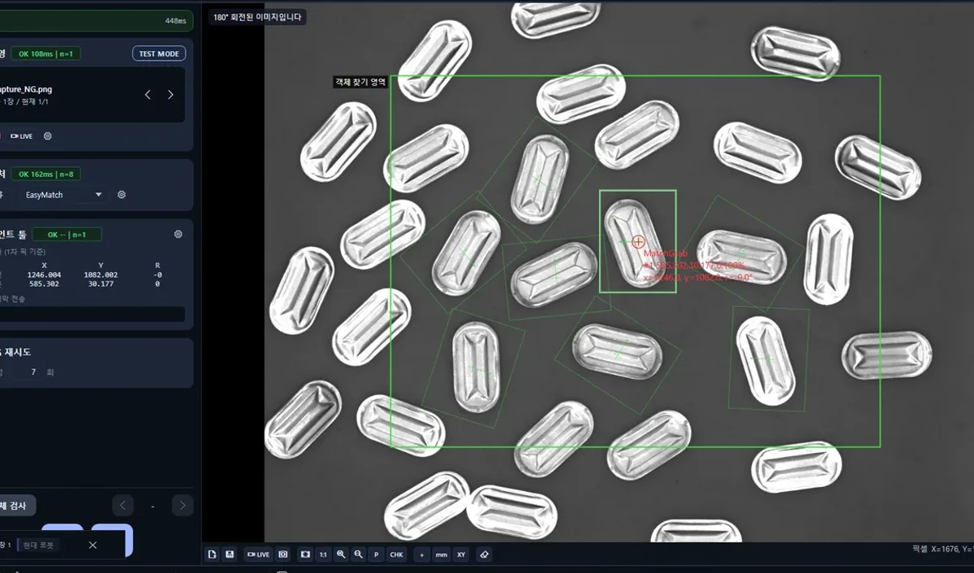974x573 pixels.
Task: Click the Y value 1082.002
Action: coord(101,275)
